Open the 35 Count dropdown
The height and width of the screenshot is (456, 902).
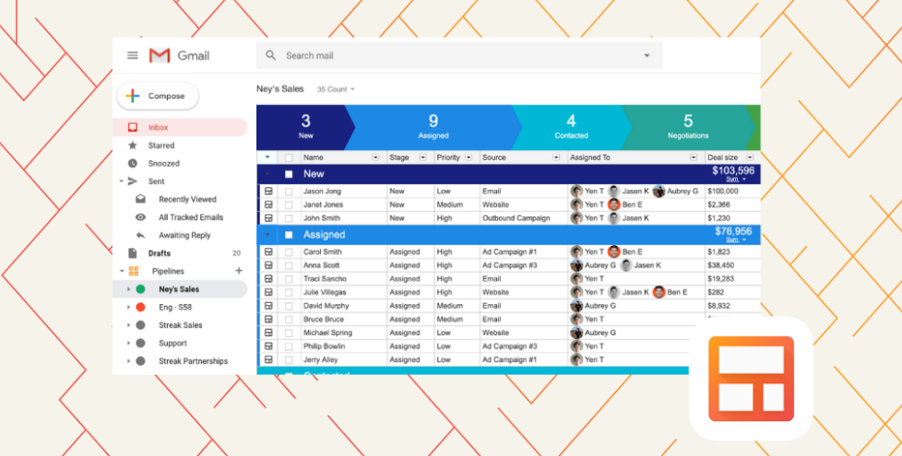pyautogui.click(x=336, y=89)
